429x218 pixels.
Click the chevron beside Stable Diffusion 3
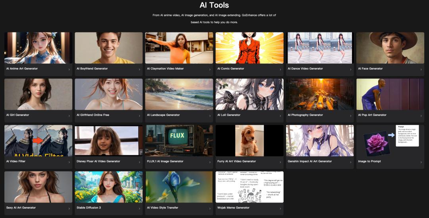pyautogui.click(x=139, y=209)
